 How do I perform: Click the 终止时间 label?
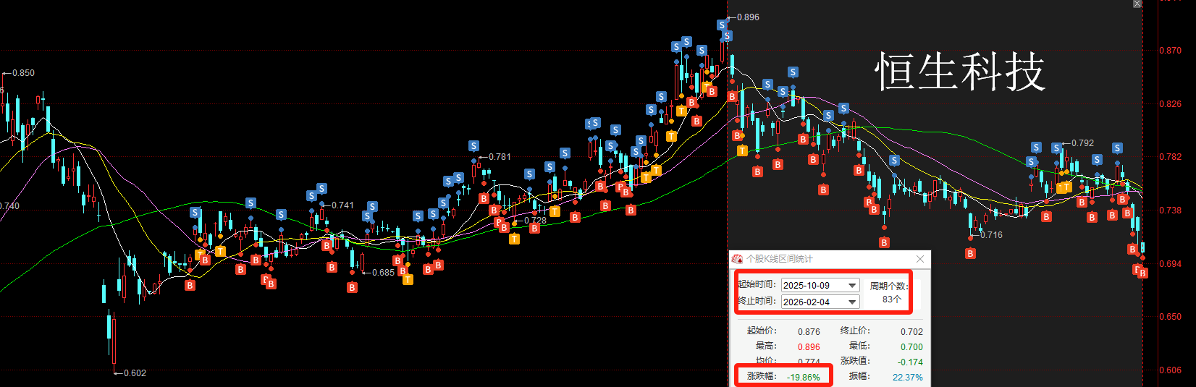coord(757,301)
